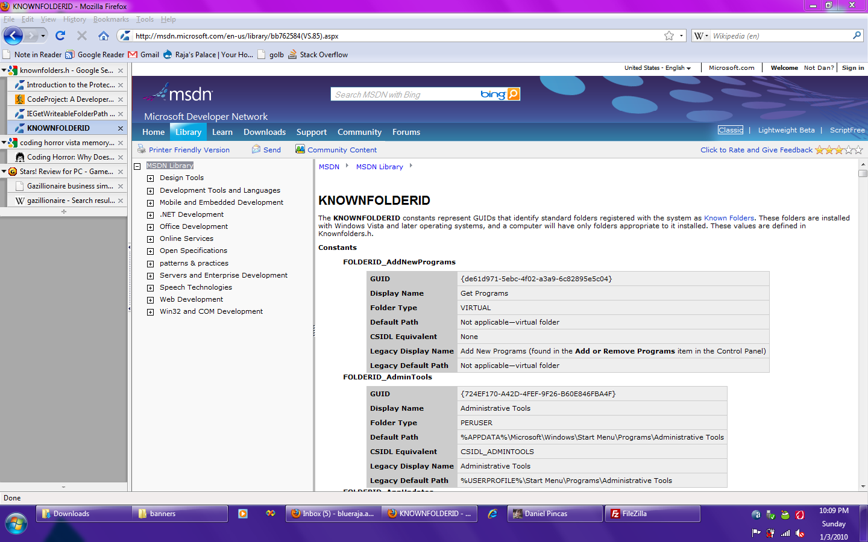Click the magnifier in the Wikipedia search box
The width and height of the screenshot is (868, 542).
coord(857,36)
